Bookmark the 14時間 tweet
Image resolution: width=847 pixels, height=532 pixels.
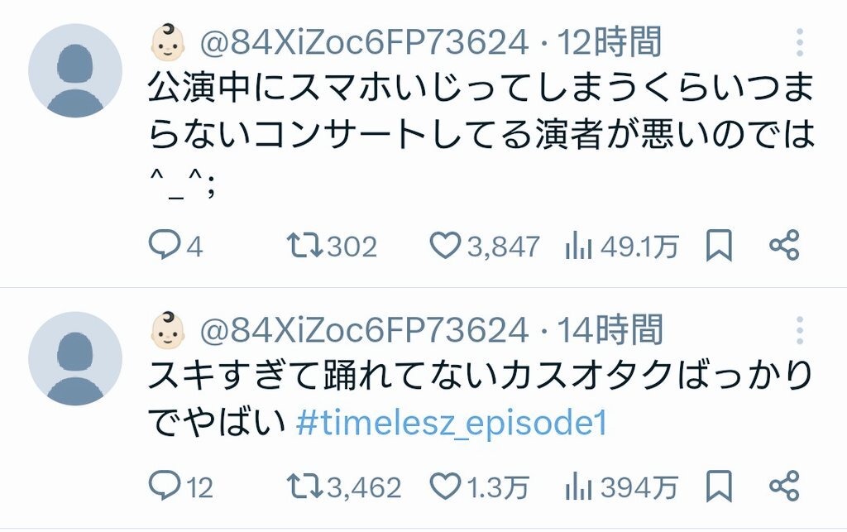coord(719,486)
